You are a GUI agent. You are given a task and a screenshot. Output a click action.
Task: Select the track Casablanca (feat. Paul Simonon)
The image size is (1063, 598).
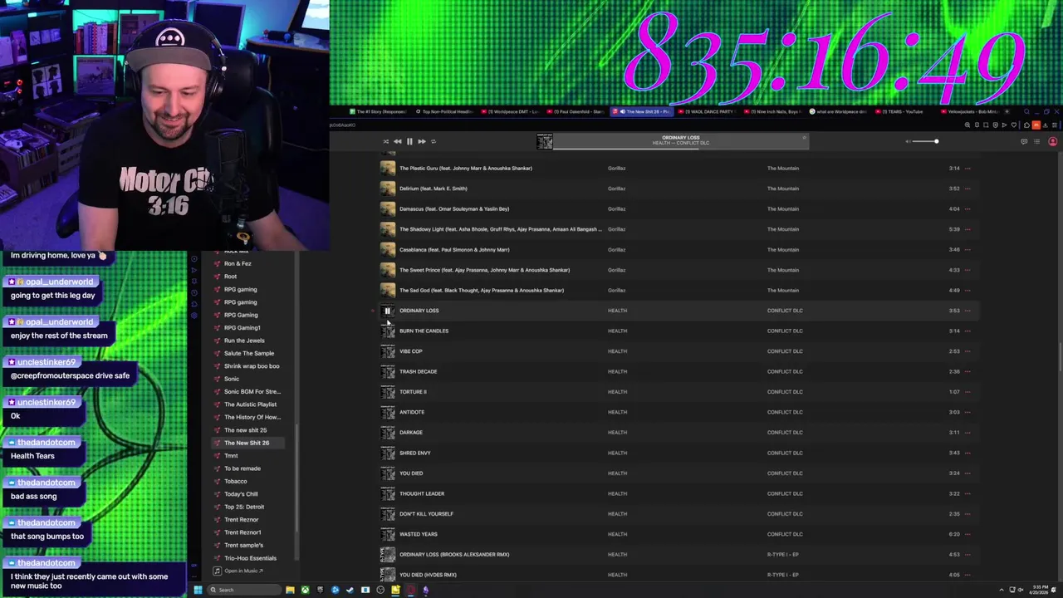[x=454, y=249]
